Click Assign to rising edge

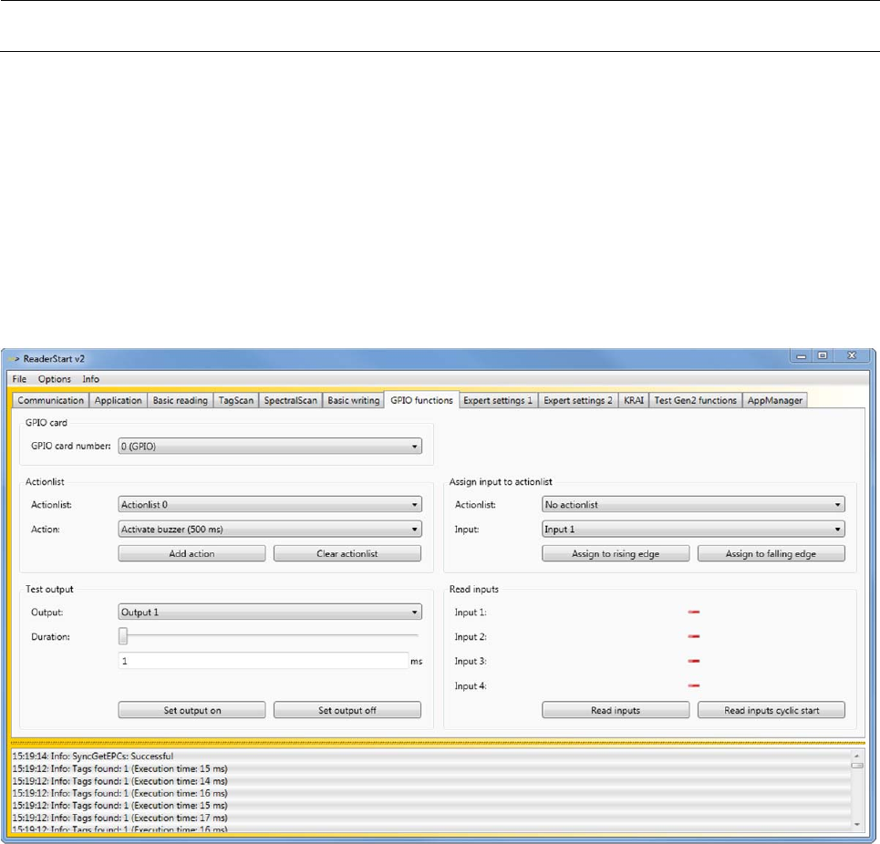pos(616,553)
